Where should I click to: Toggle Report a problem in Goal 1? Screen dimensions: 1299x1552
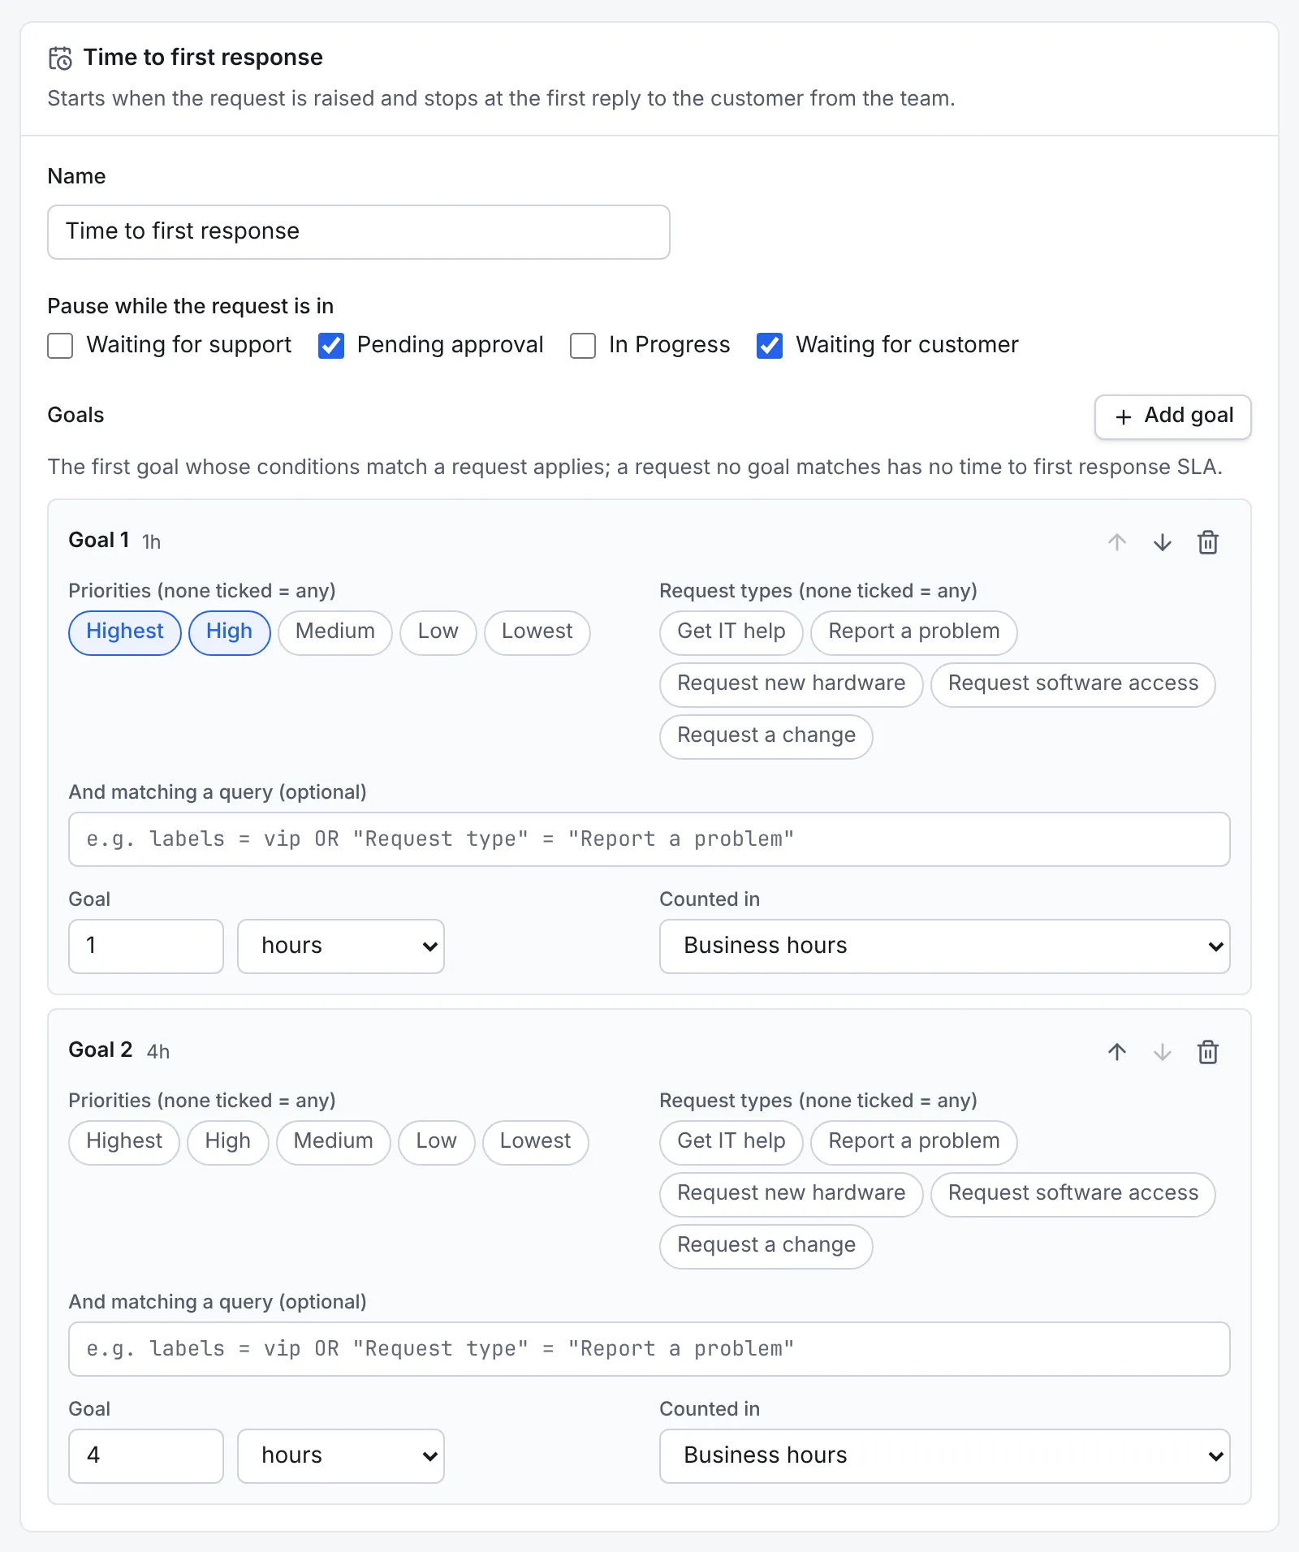tap(914, 632)
